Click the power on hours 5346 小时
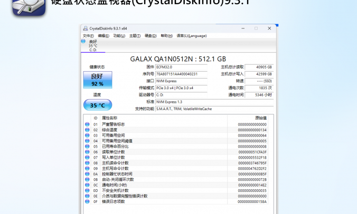 tap(259, 95)
